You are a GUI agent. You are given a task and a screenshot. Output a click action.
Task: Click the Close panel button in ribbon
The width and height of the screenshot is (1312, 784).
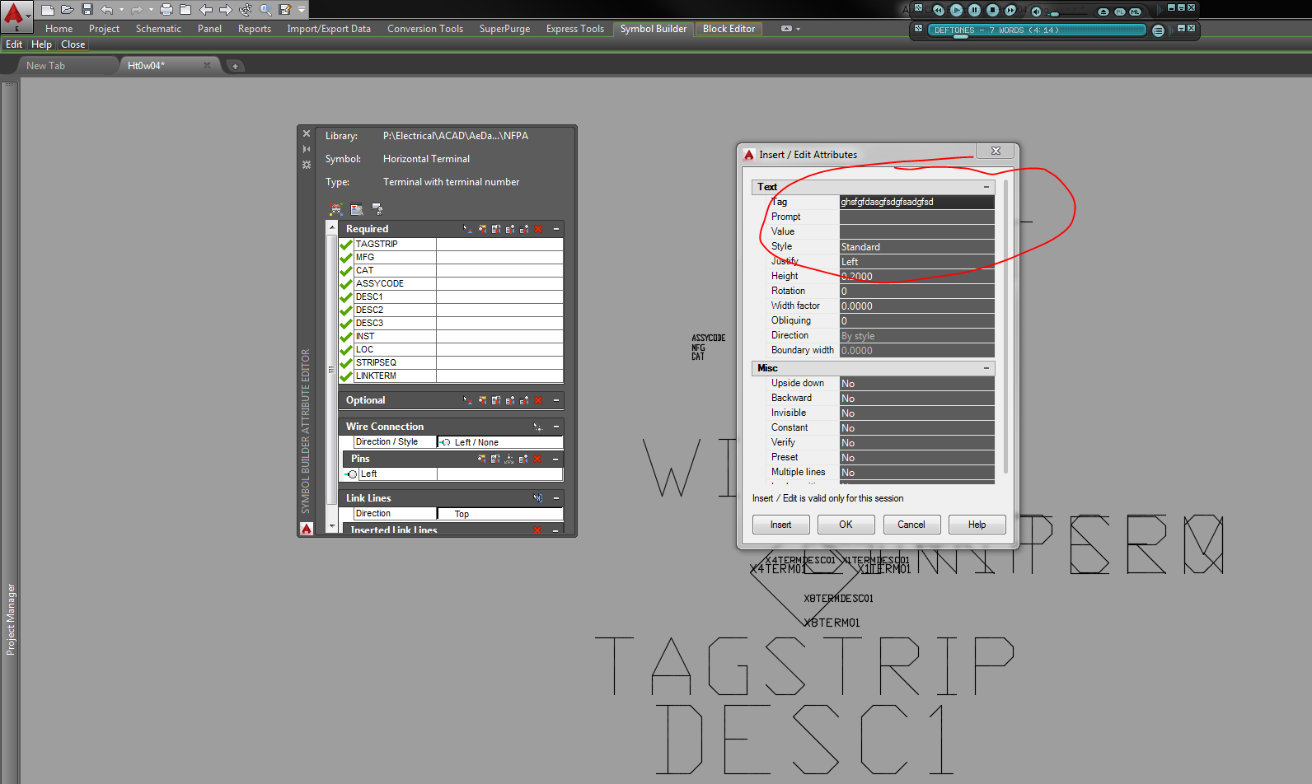tap(73, 44)
